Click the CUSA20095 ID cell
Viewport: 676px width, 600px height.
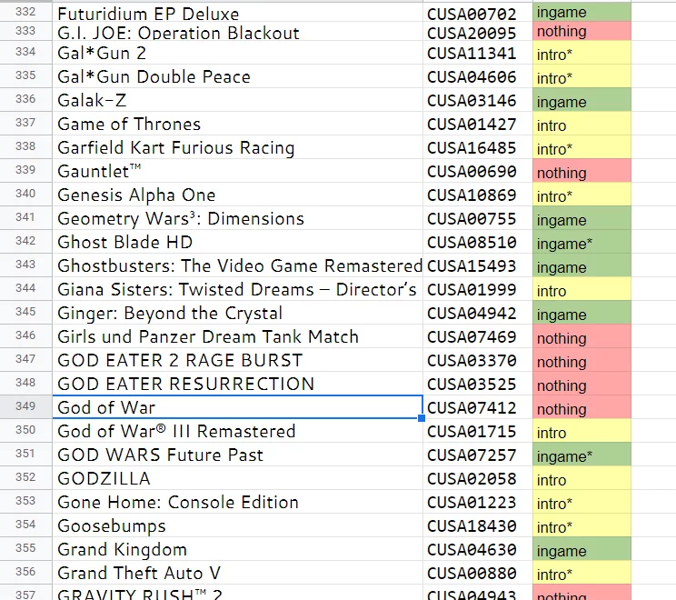pyautogui.click(x=478, y=32)
